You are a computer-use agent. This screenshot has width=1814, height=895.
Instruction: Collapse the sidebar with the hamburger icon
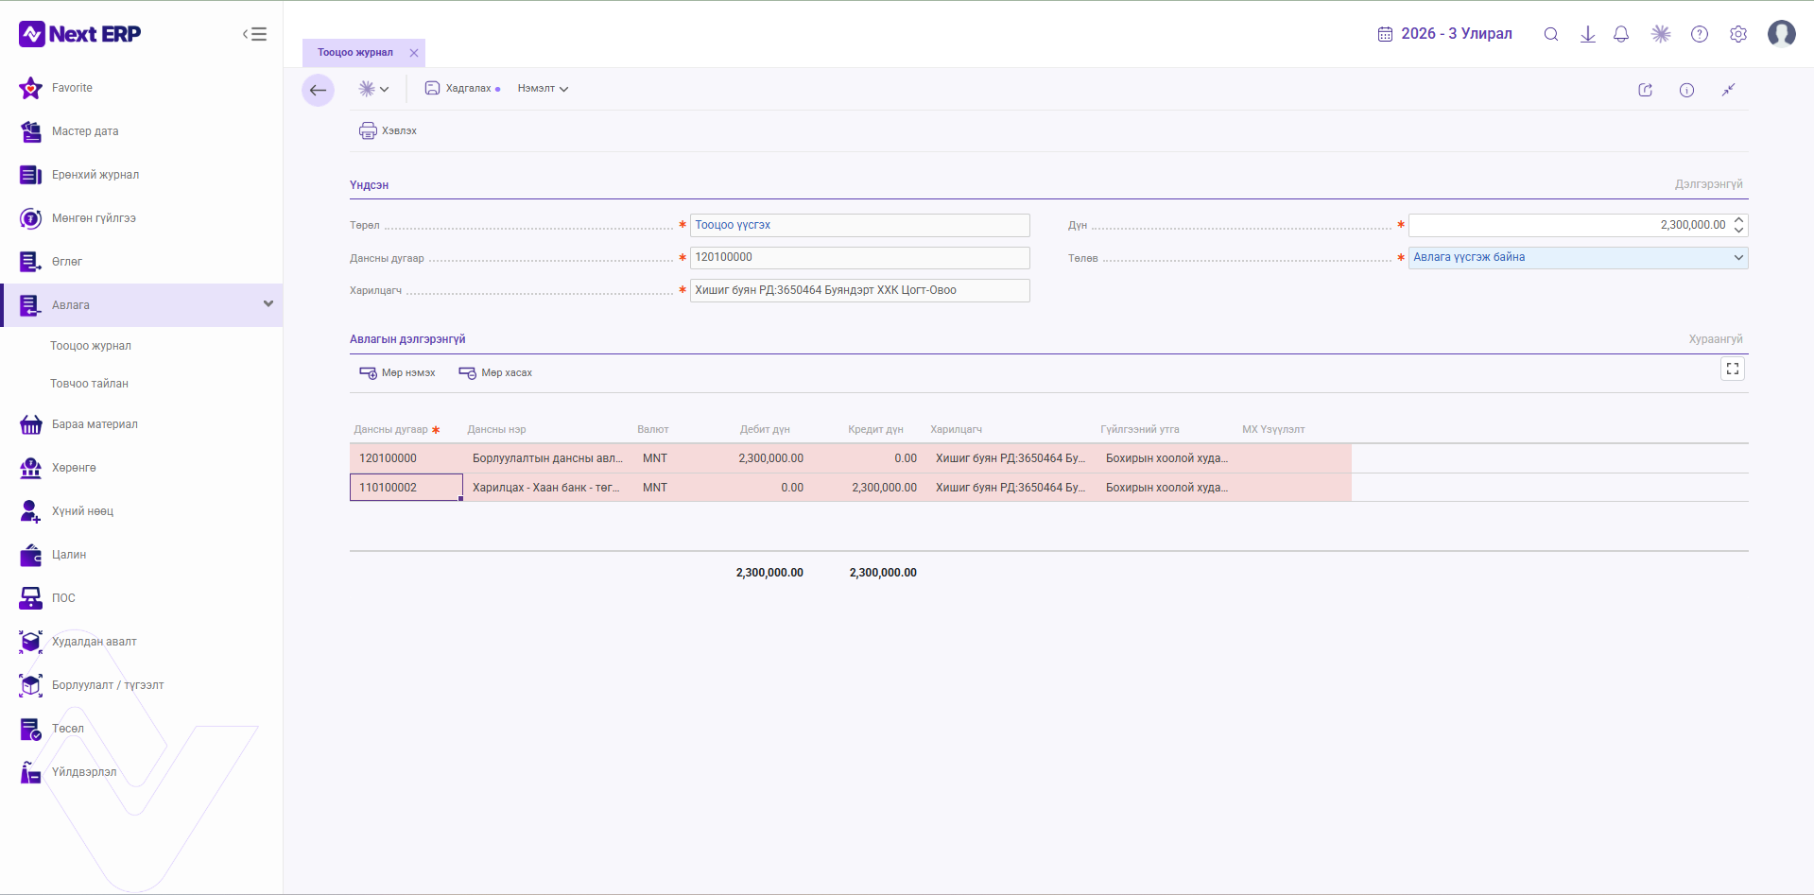tap(254, 34)
